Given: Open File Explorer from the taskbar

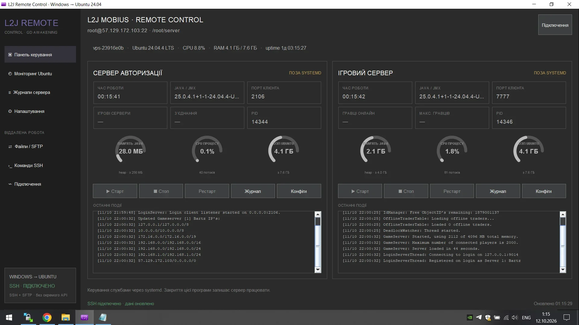Looking at the screenshot, I should coord(65,317).
